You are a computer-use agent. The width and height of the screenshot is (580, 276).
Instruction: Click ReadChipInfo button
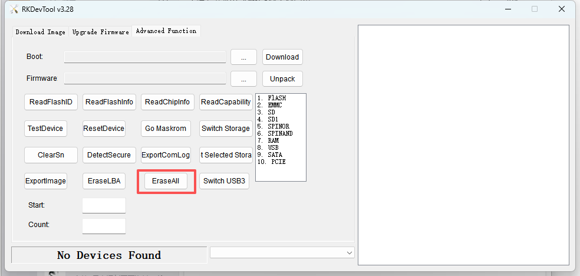(x=167, y=102)
